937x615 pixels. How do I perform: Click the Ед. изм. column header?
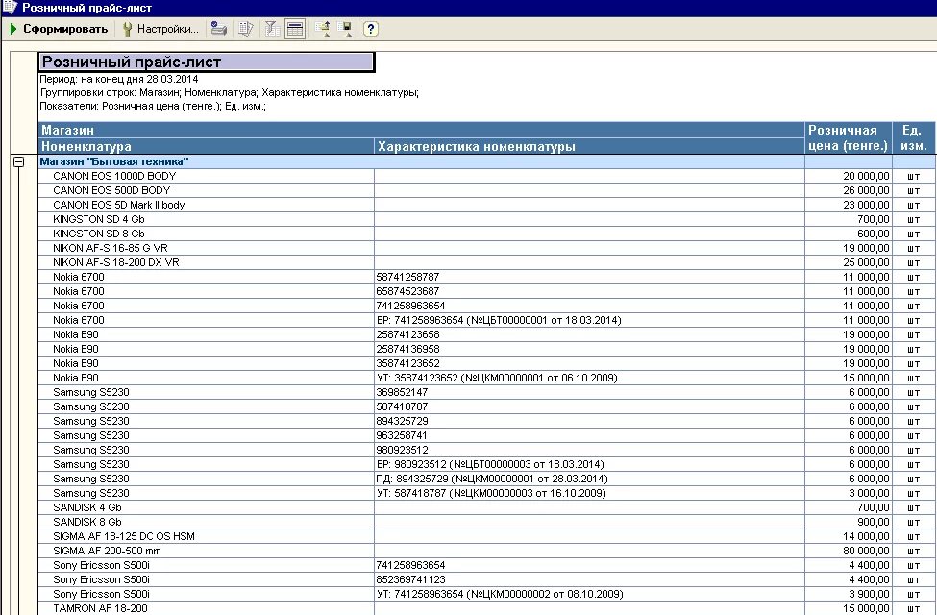pyautogui.click(x=914, y=138)
